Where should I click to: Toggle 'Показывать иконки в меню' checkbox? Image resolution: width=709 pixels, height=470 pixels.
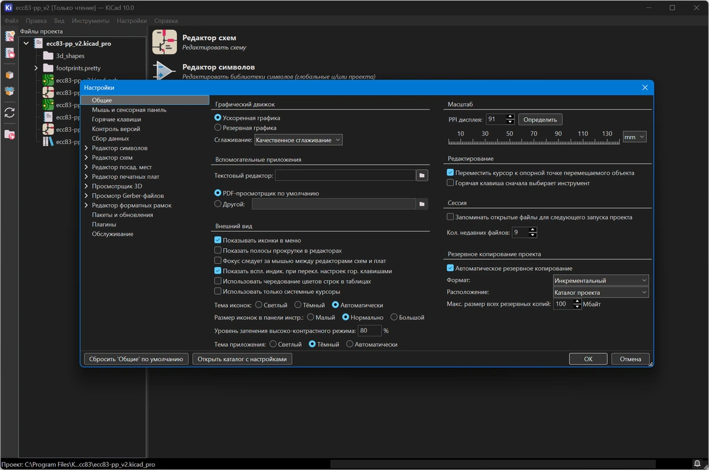(x=218, y=240)
